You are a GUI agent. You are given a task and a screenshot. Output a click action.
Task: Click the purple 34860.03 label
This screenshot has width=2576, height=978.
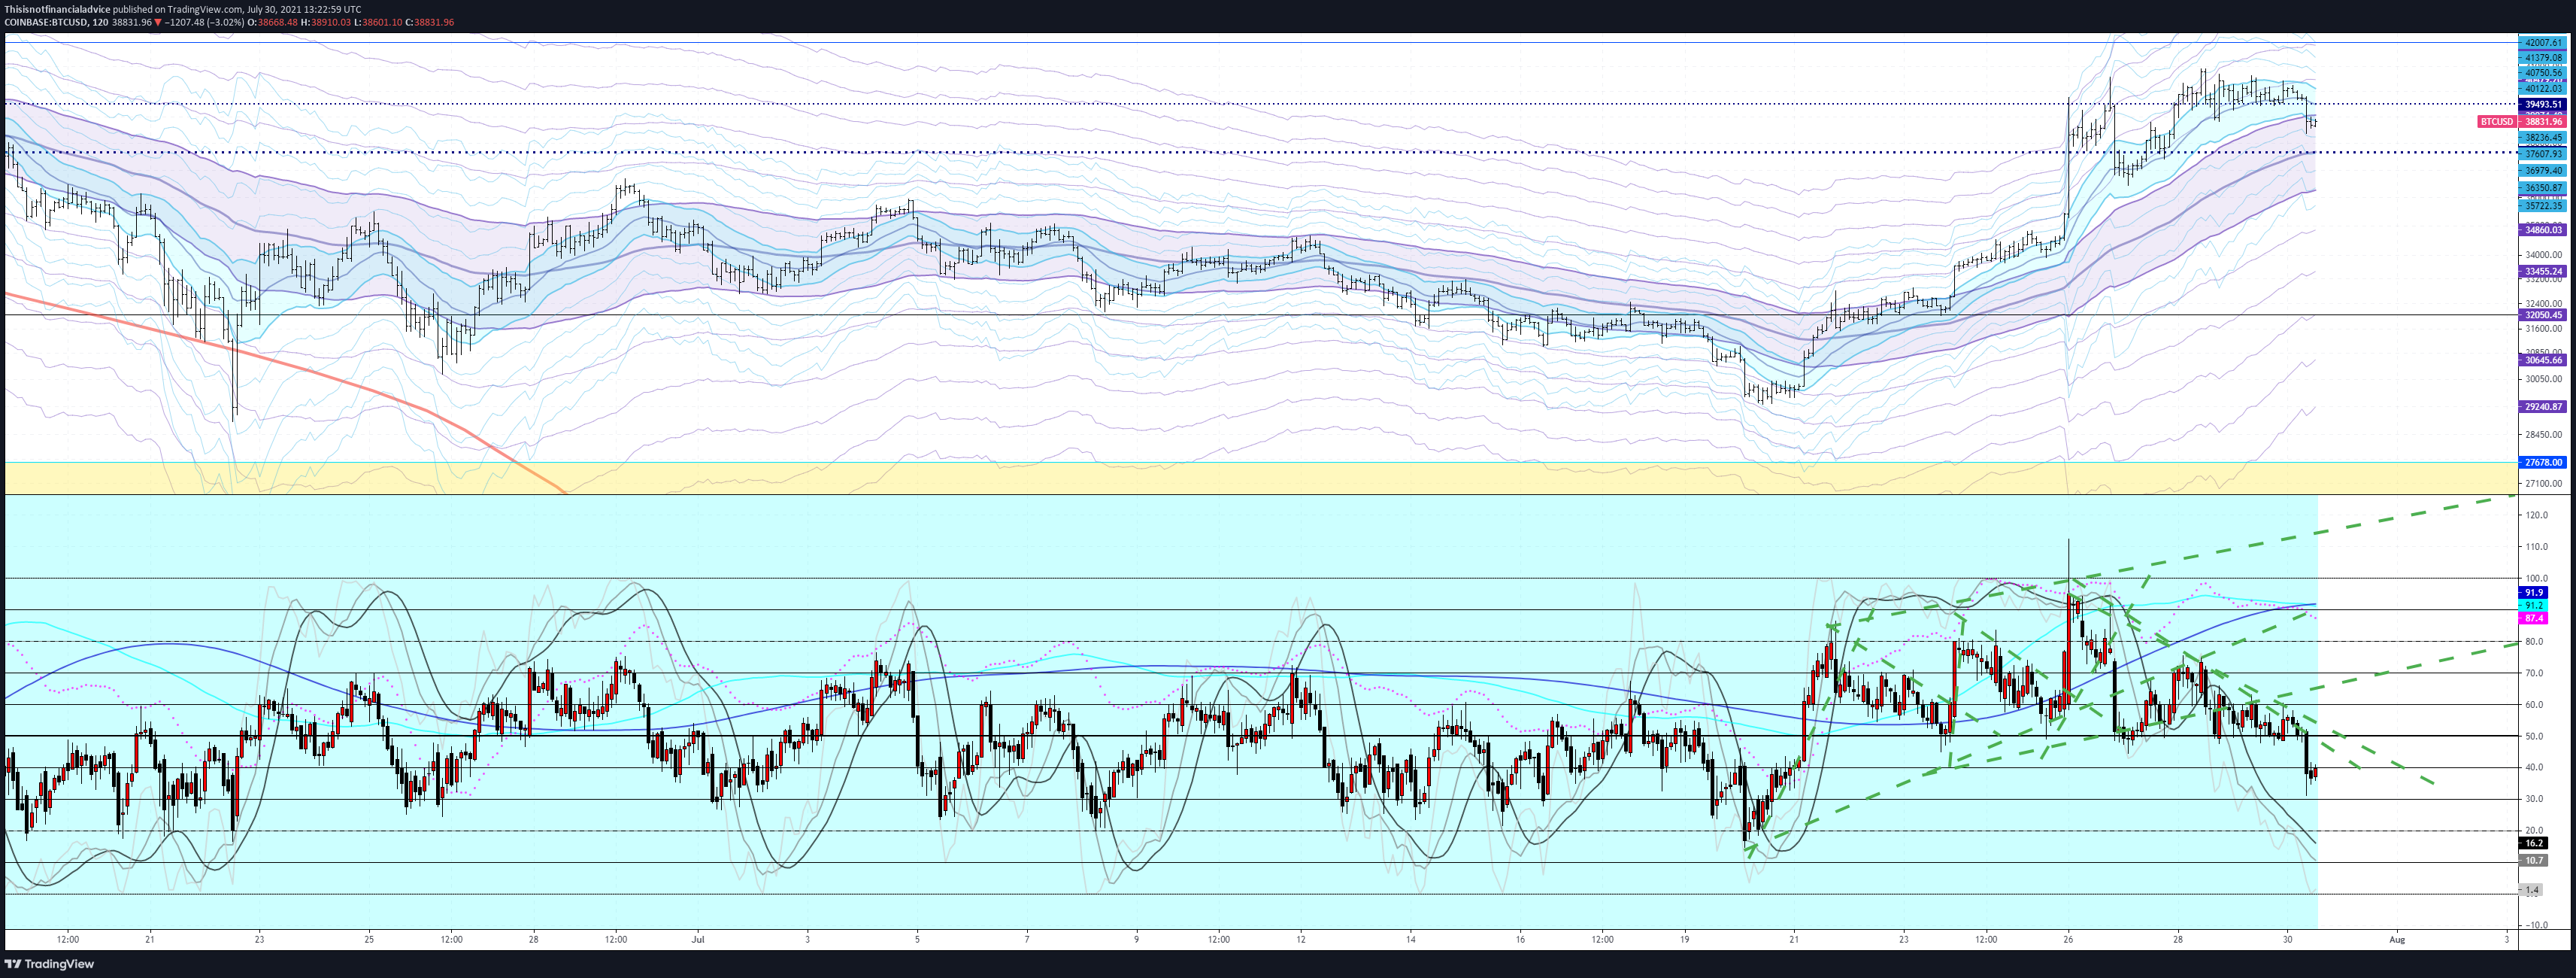point(2543,230)
